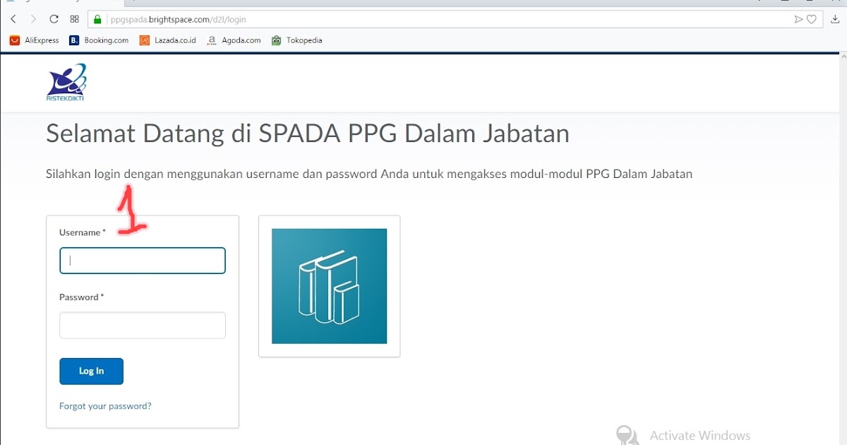Click the green padlock security icon
This screenshot has width=847, height=445.
pos(96,19)
